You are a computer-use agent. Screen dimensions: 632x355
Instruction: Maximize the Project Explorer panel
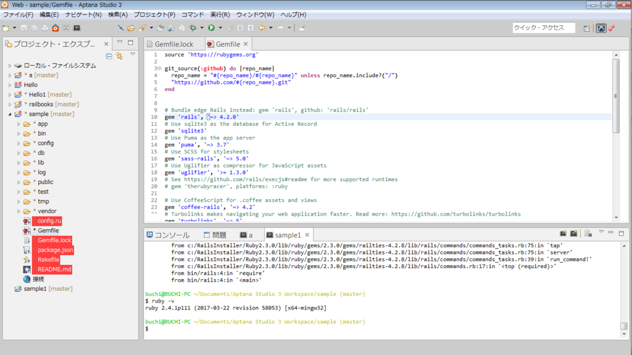tap(130, 42)
